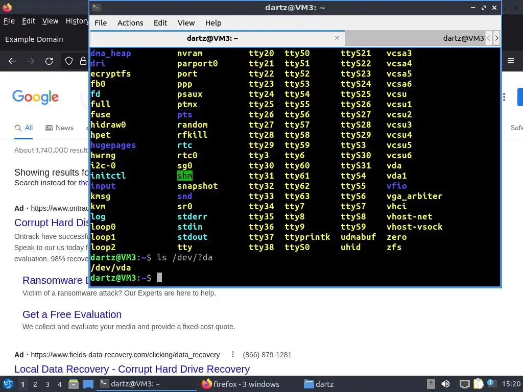This screenshot has height=392, width=523.
Task: Switch to workspace 2
Action: click(35, 384)
